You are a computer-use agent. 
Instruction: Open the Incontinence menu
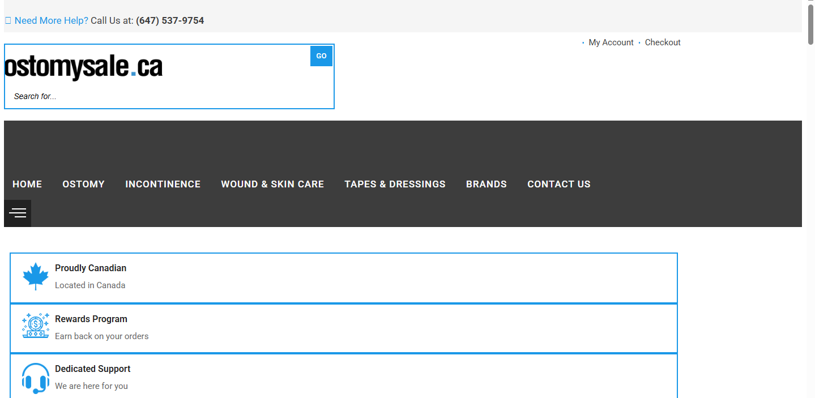click(163, 184)
